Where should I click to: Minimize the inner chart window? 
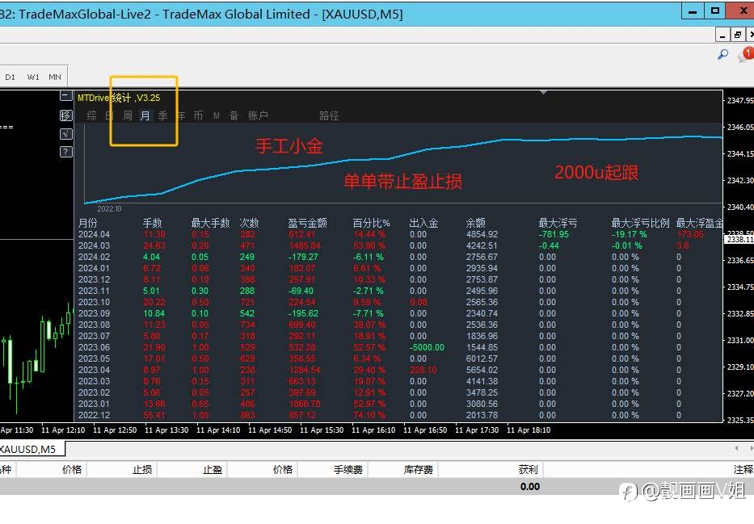[x=722, y=35]
